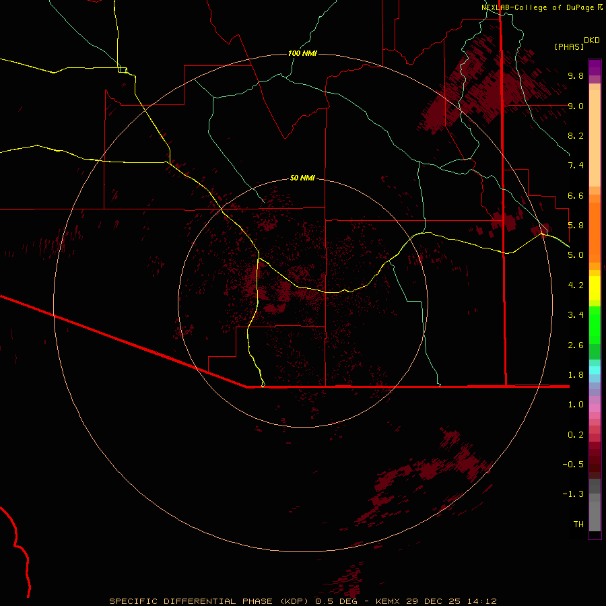Click the TH label at legend bottom

click(x=578, y=525)
